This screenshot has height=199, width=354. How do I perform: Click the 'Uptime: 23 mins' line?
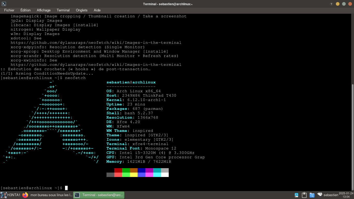(x=126, y=104)
